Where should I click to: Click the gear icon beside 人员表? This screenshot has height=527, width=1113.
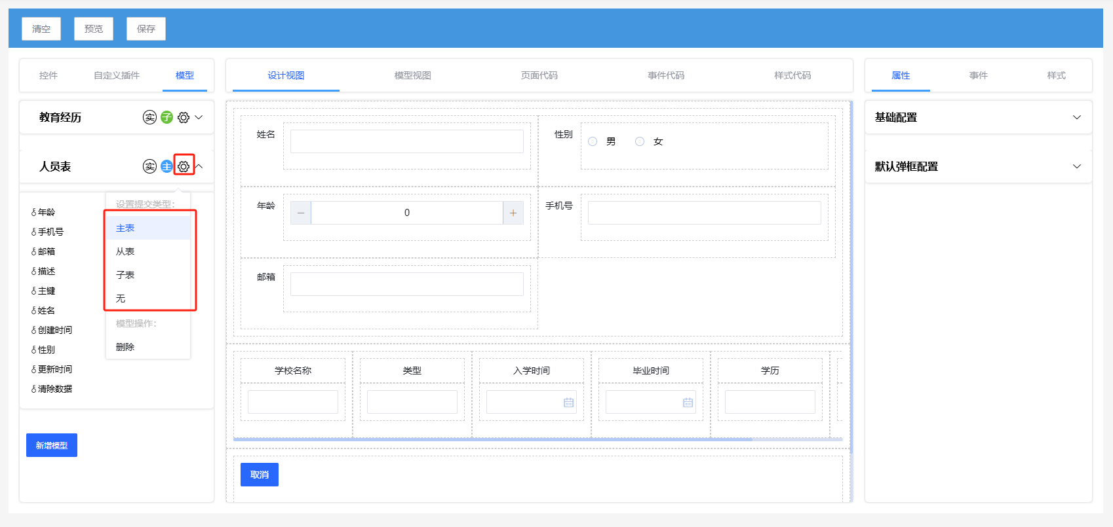pyautogui.click(x=184, y=166)
